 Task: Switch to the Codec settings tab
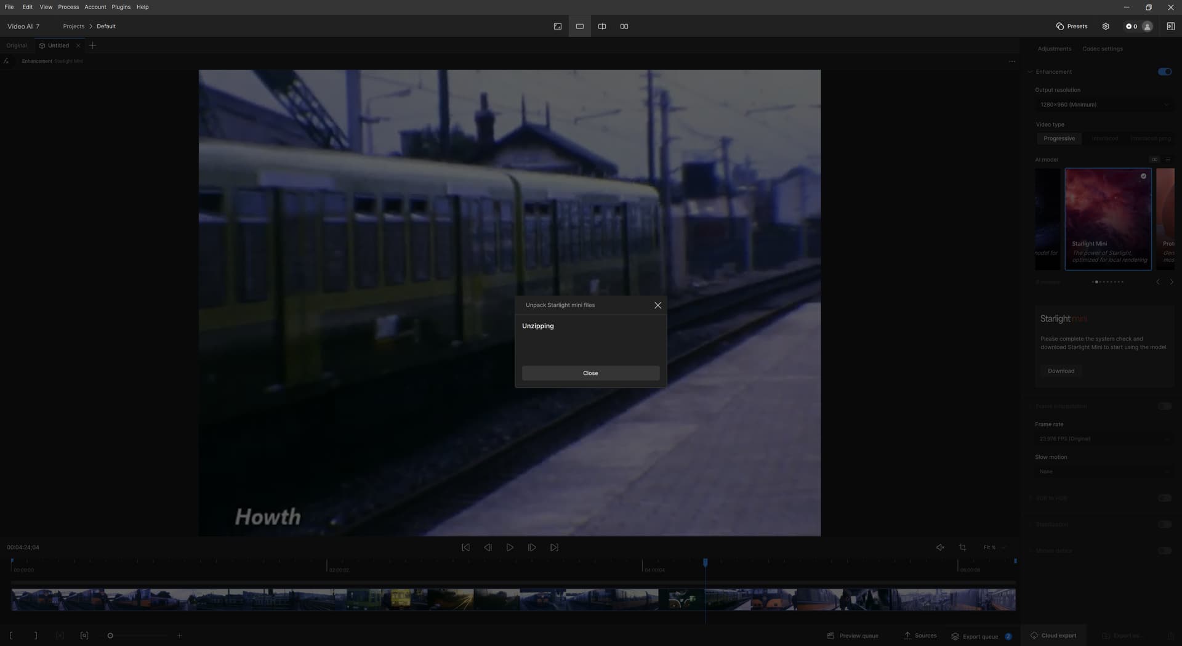(1102, 49)
